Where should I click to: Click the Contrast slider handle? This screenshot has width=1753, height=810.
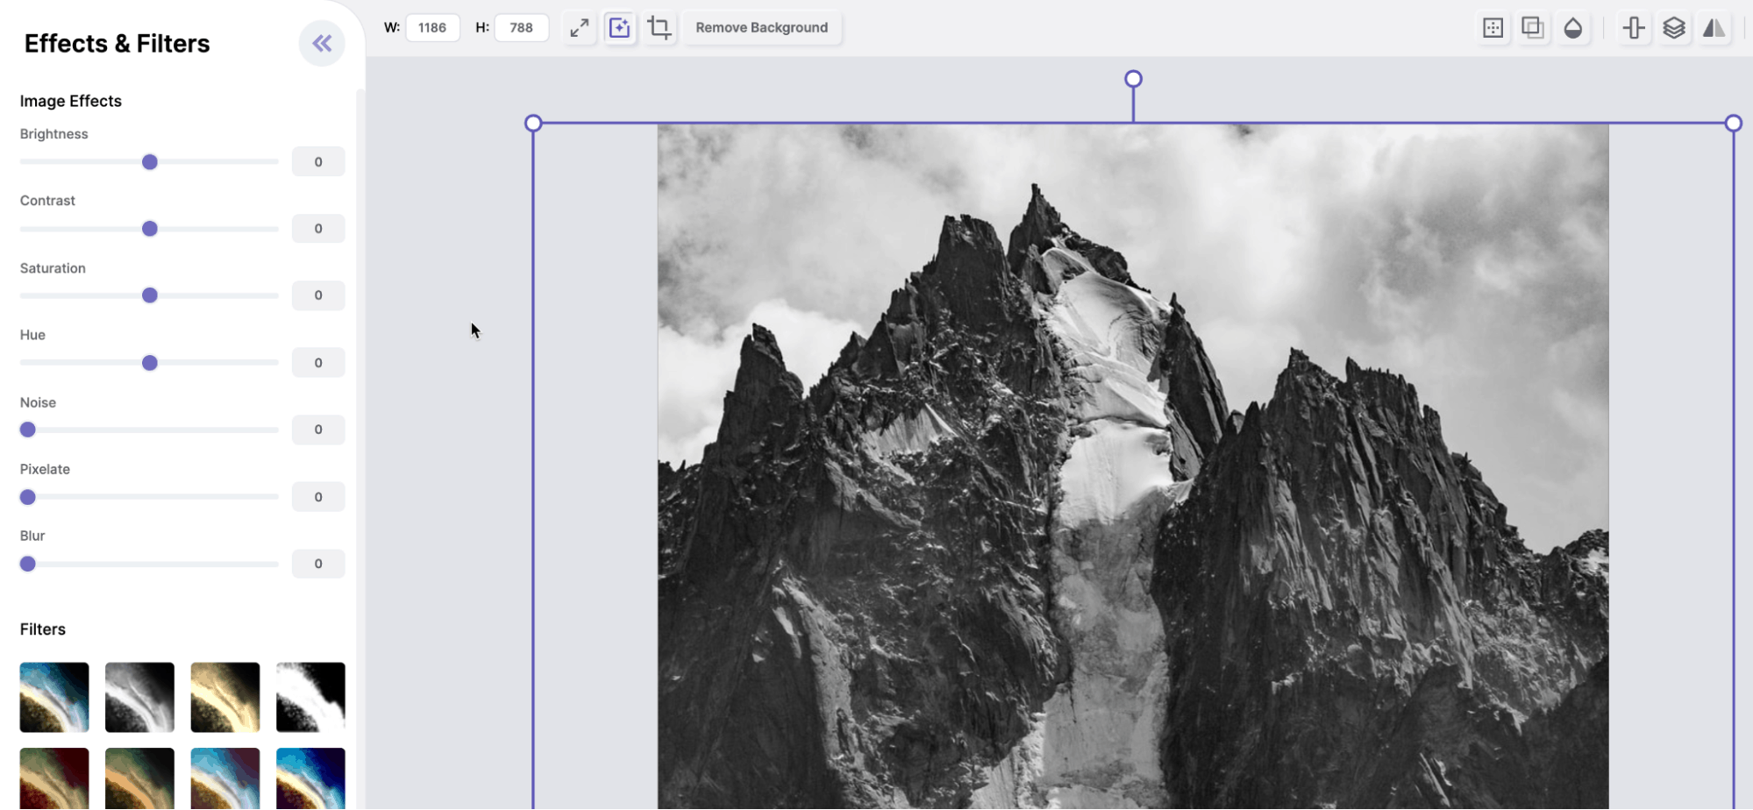[x=150, y=229]
